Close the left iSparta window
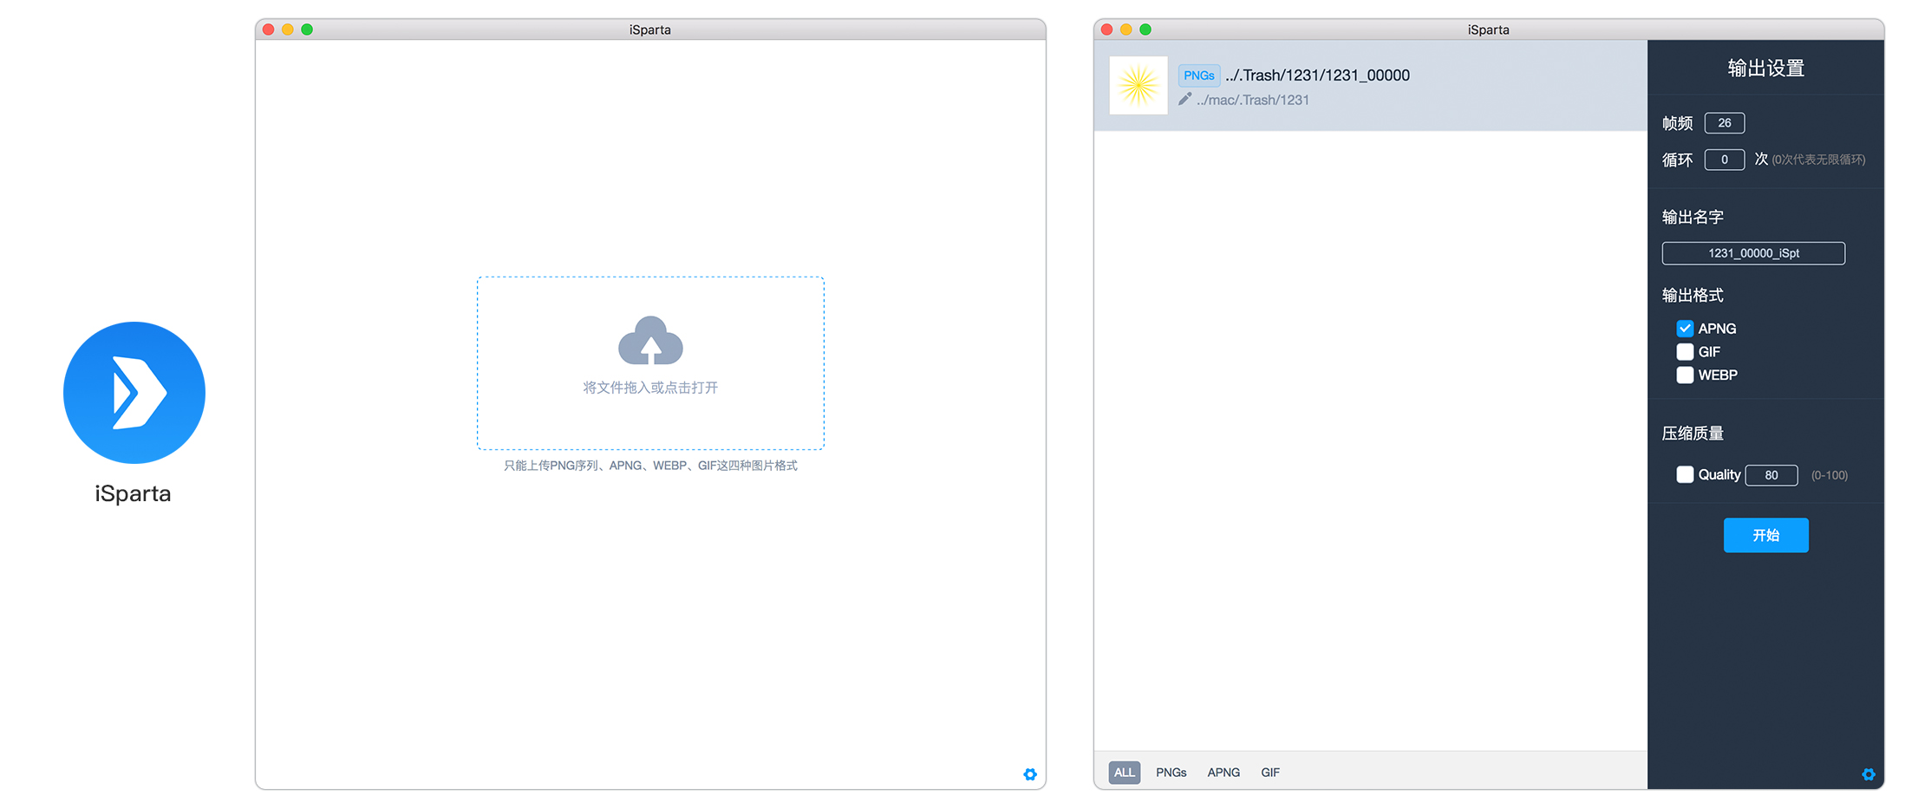 point(269,29)
